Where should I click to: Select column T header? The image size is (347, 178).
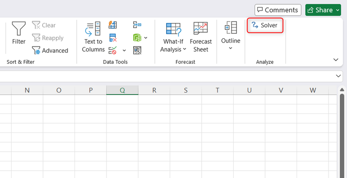(217, 90)
